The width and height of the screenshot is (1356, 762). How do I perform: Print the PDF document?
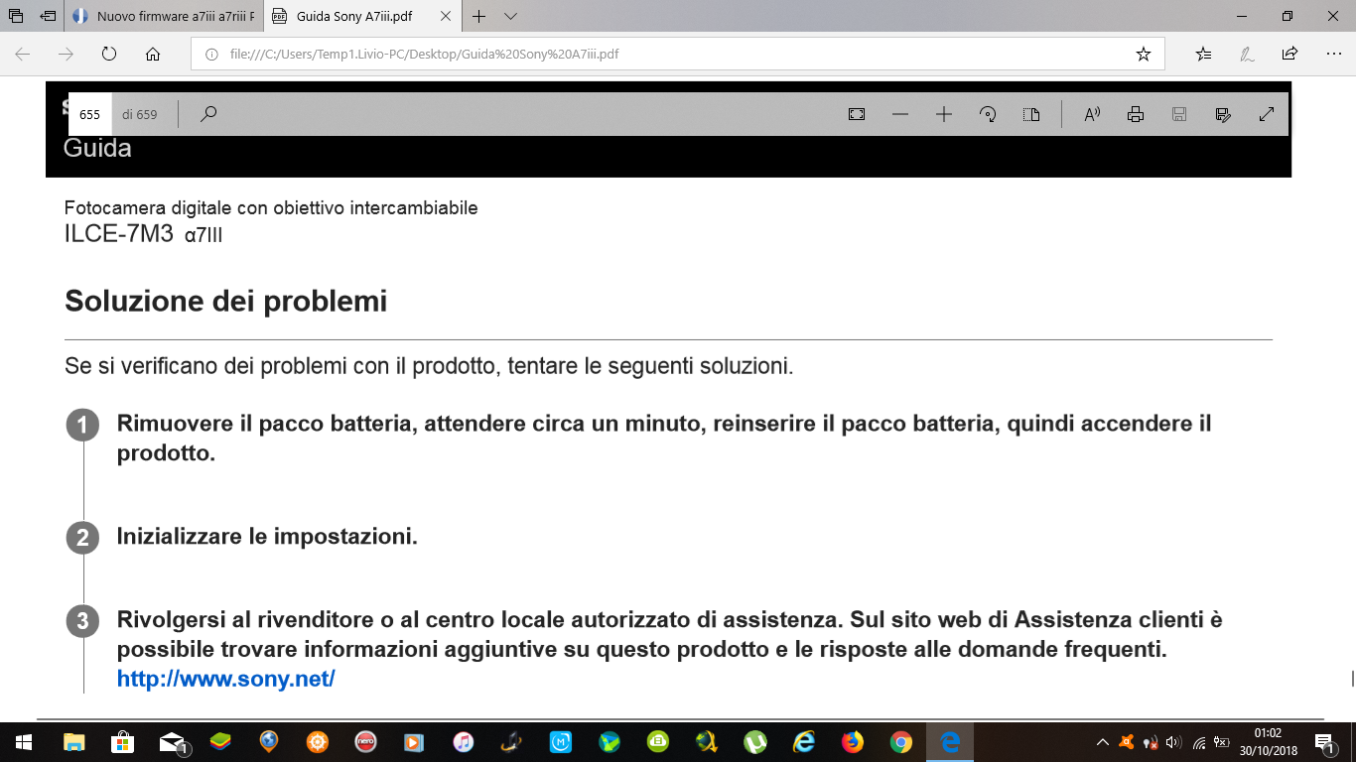(1136, 114)
